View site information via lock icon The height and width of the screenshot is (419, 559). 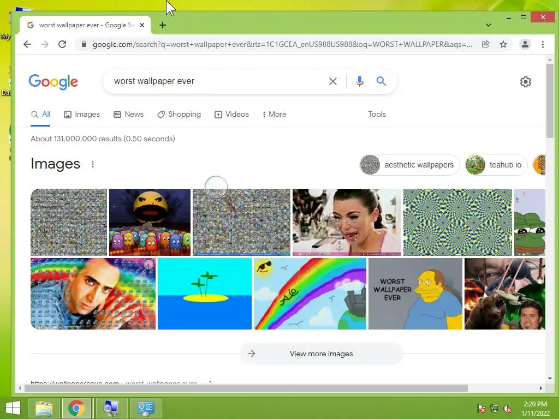(x=84, y=44)
